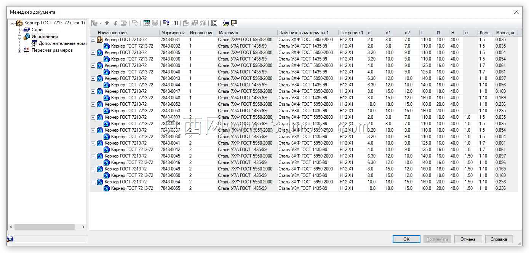Click the table variables icon with V arrow
The height and width of the screenshot is (253, 529).
point(166,23)
